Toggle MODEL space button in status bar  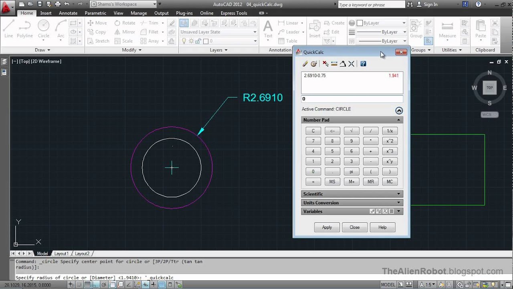click(x=388, y=285)
